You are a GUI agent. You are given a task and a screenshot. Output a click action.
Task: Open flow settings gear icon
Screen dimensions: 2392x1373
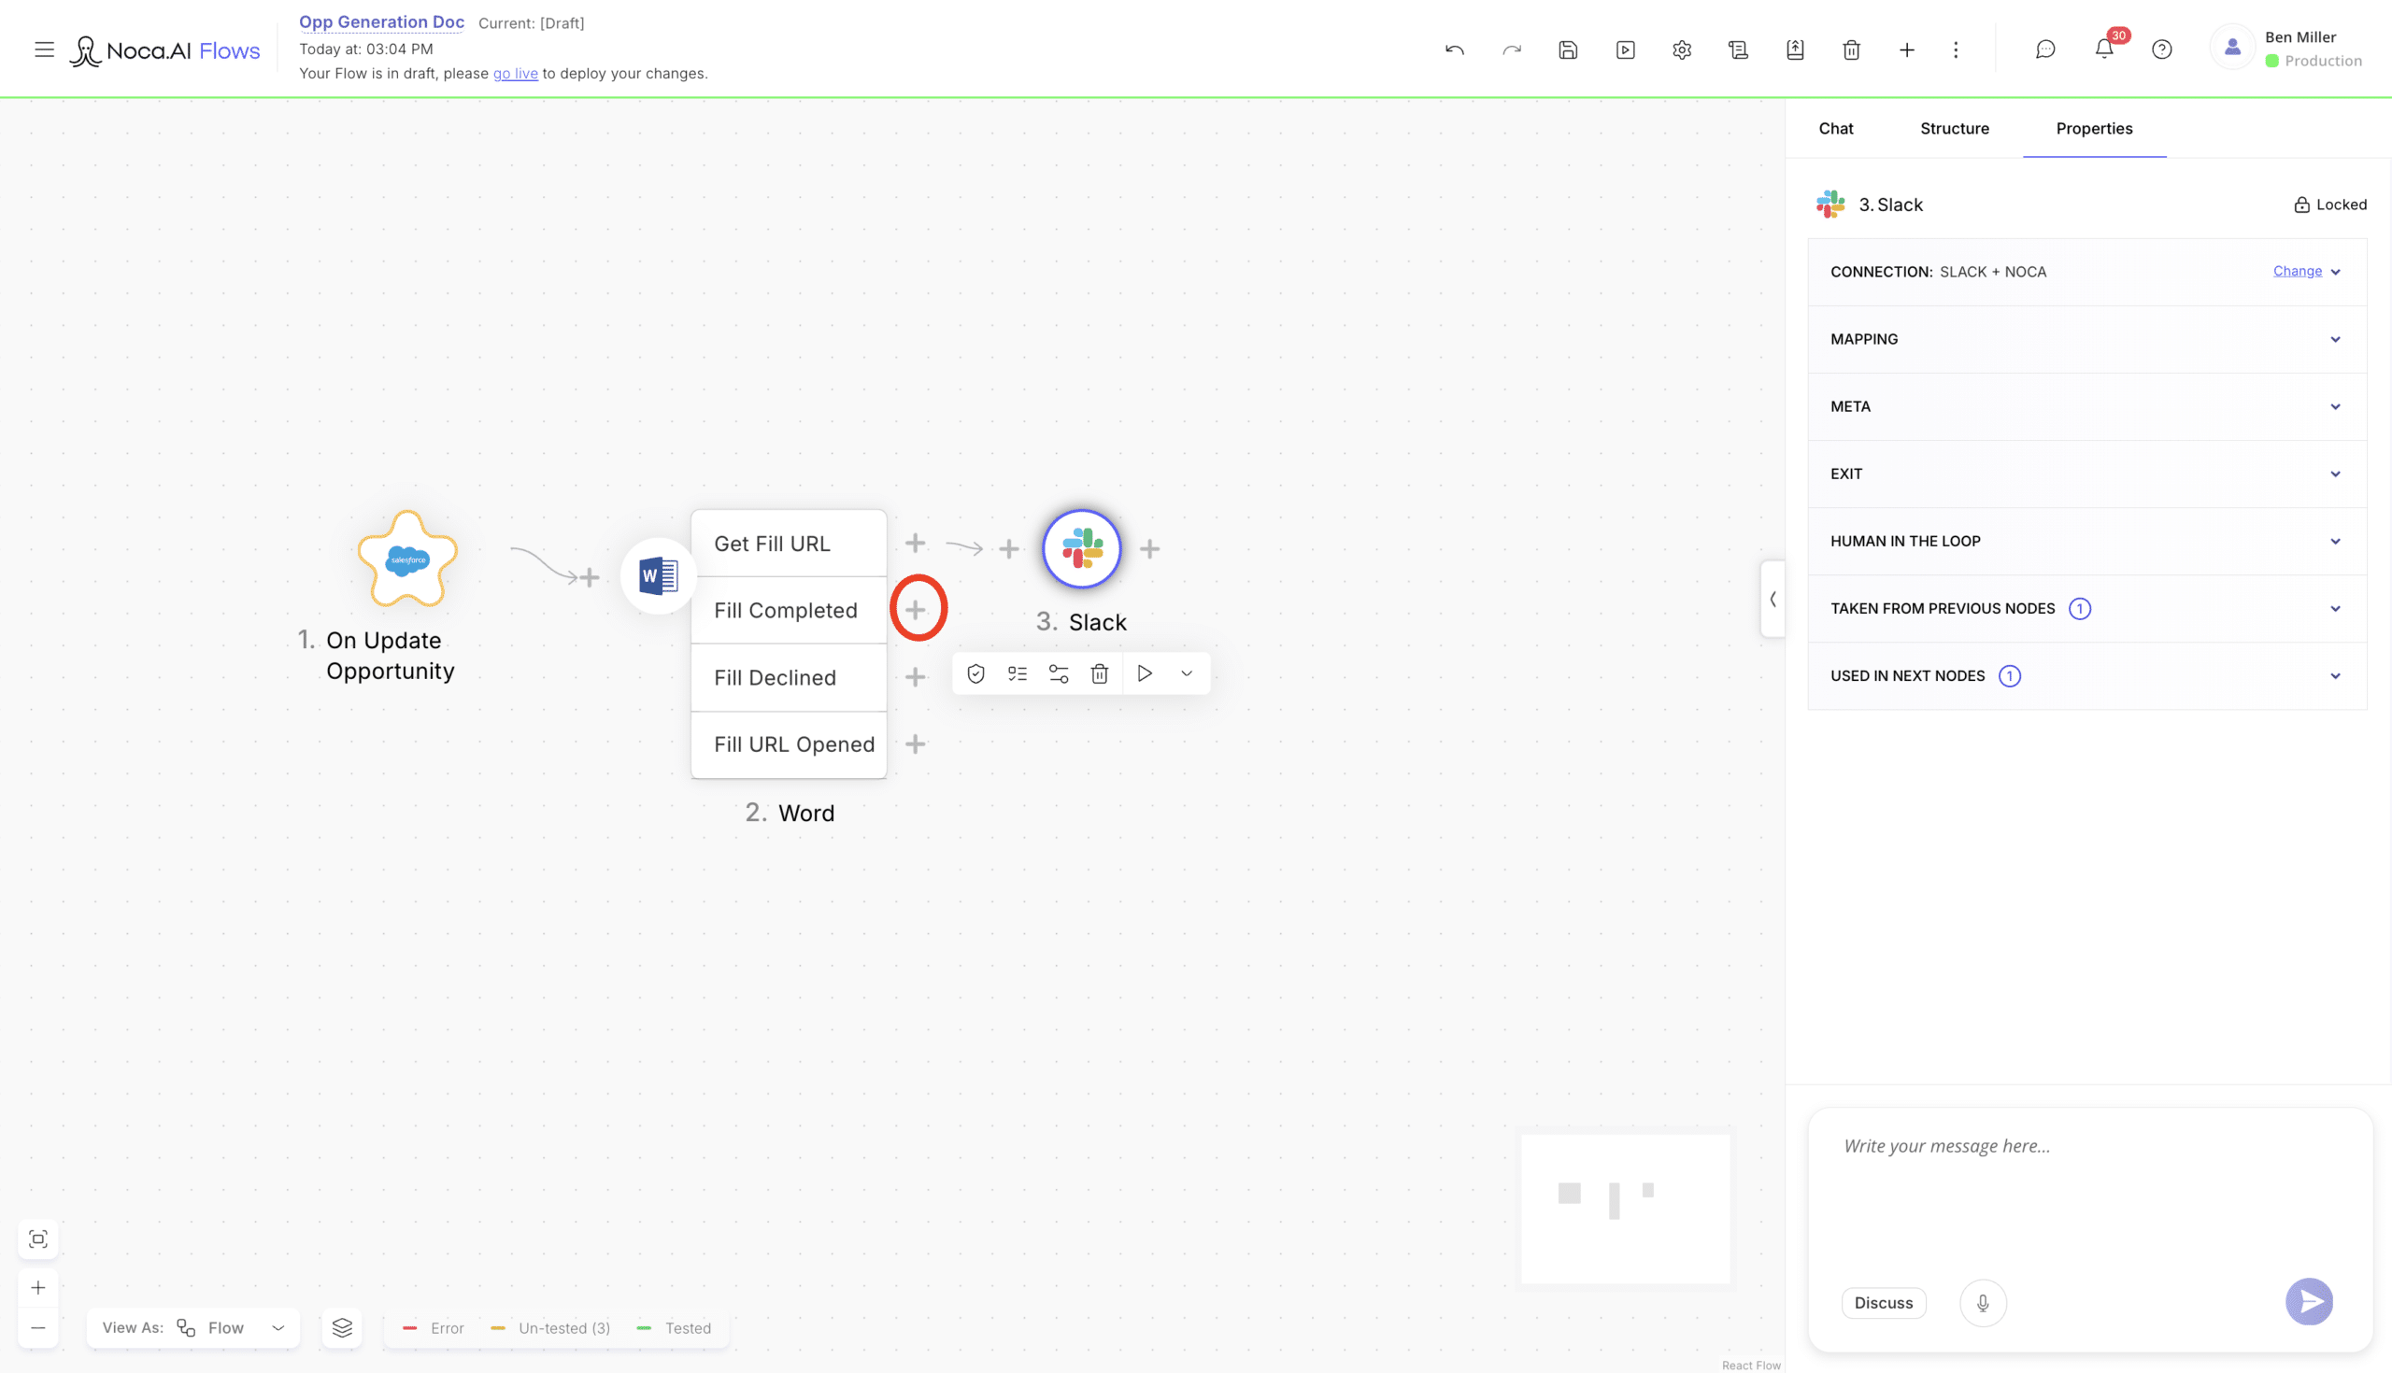pos(1682,49)
